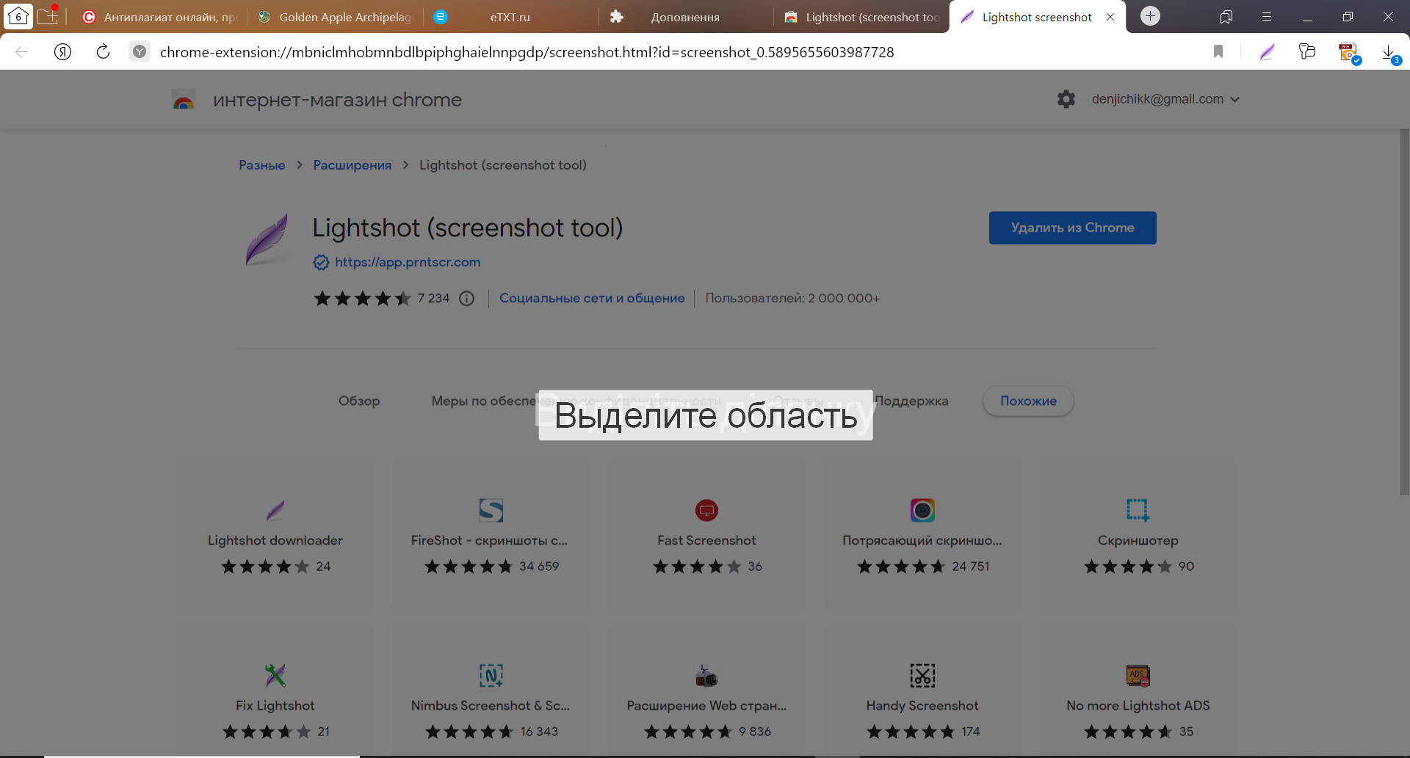The height and width of the screenshot is (758, 1410).
Task: Switch to the eTXT.ru tab
Action: tap(510, 17)
